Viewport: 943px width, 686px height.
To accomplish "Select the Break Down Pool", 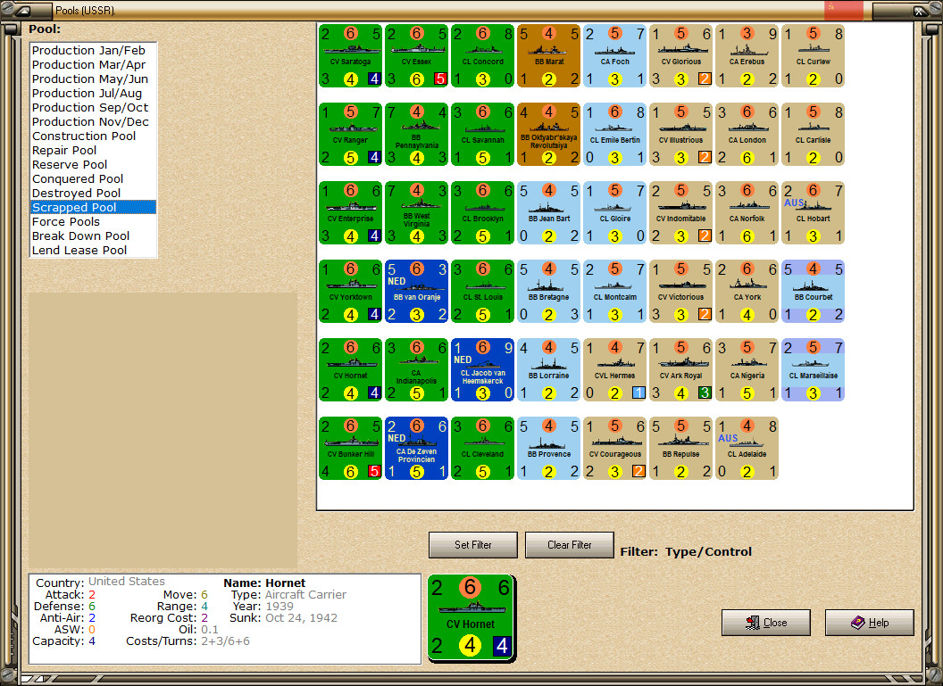I will tap(93, 236).
